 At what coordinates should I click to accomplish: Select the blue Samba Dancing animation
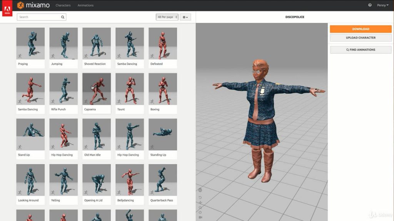pyautogui.click(x=130, y=48)
